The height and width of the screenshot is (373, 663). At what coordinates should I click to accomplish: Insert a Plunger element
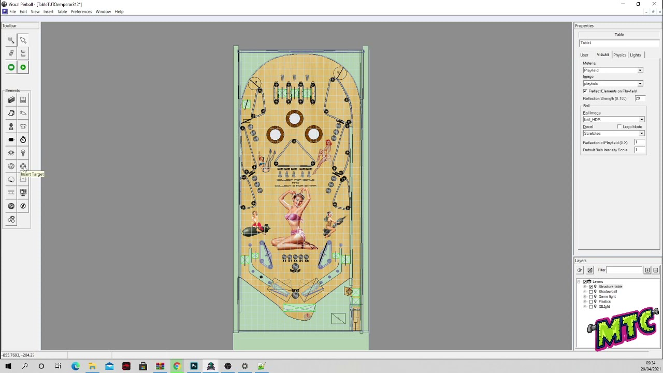click(11, 126)
